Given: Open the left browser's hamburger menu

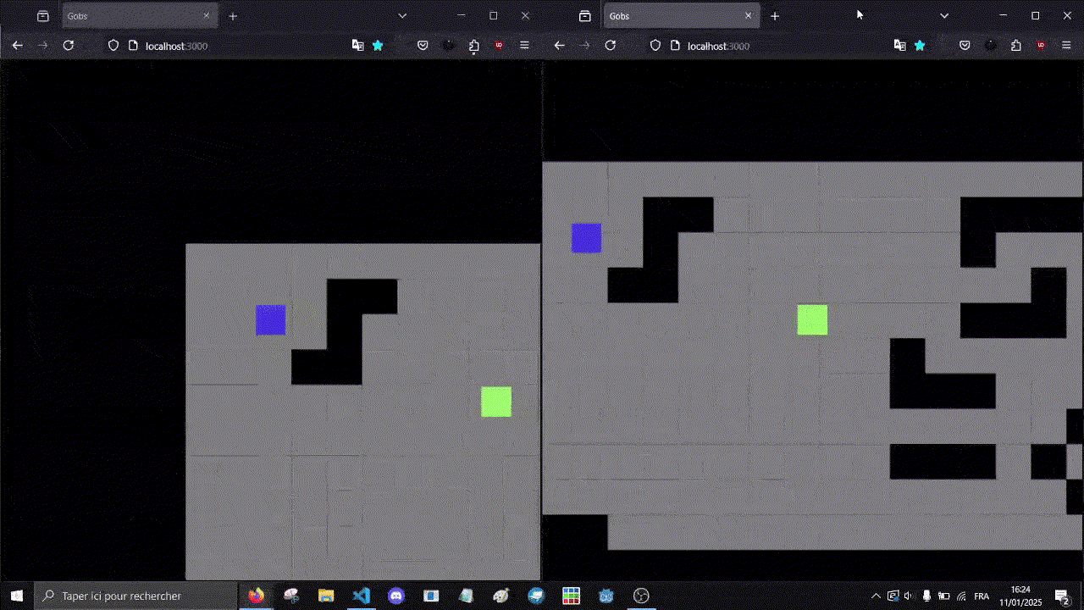Looking at the screenshot, I should [524, 46].
